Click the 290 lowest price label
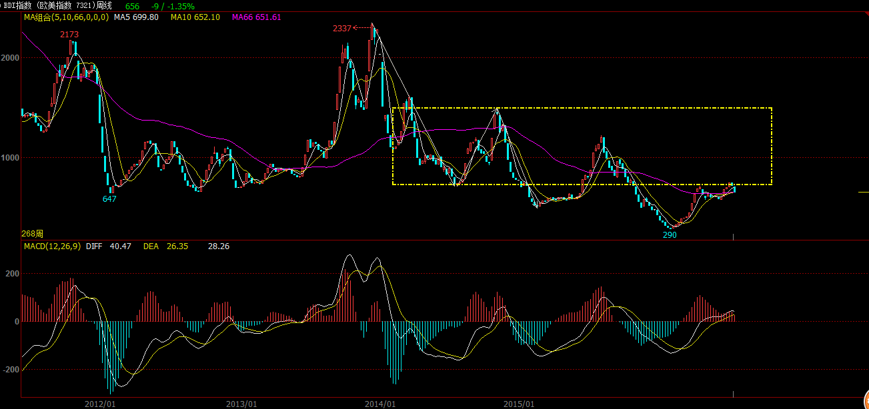 tap(670, 235)
